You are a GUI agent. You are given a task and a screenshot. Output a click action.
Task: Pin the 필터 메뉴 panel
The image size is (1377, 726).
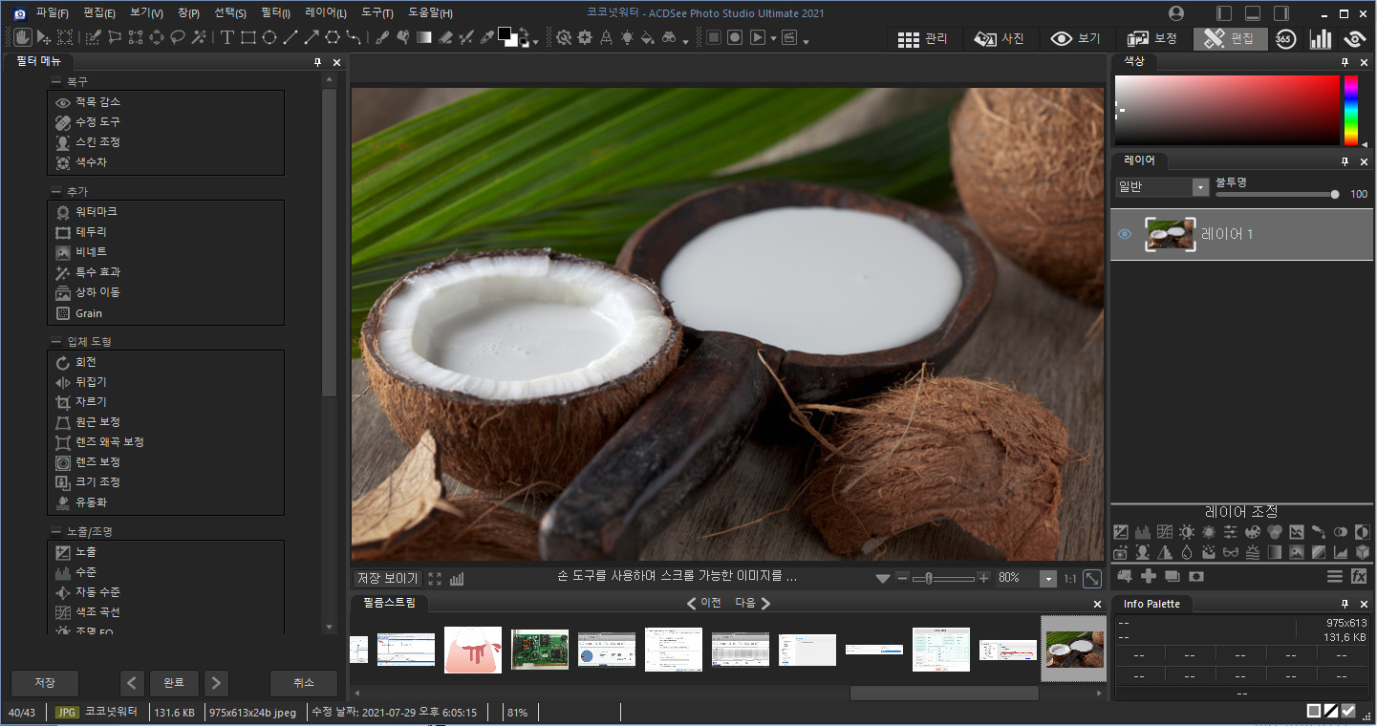(317, 62)
